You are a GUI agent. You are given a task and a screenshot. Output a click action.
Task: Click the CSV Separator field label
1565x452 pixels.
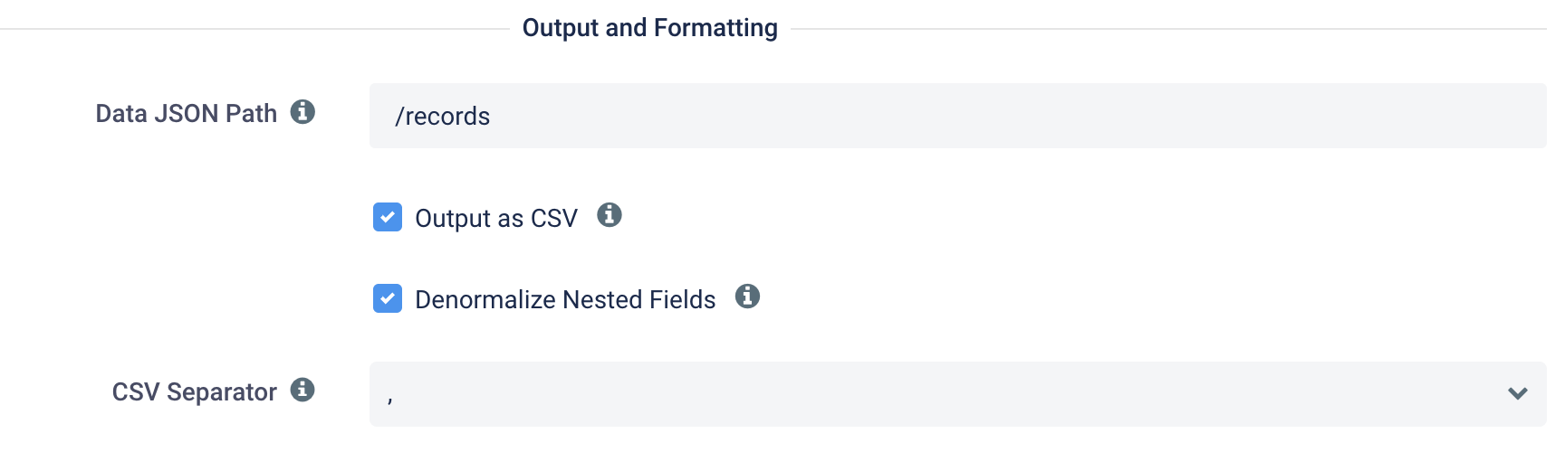click(x=195, y=391)
